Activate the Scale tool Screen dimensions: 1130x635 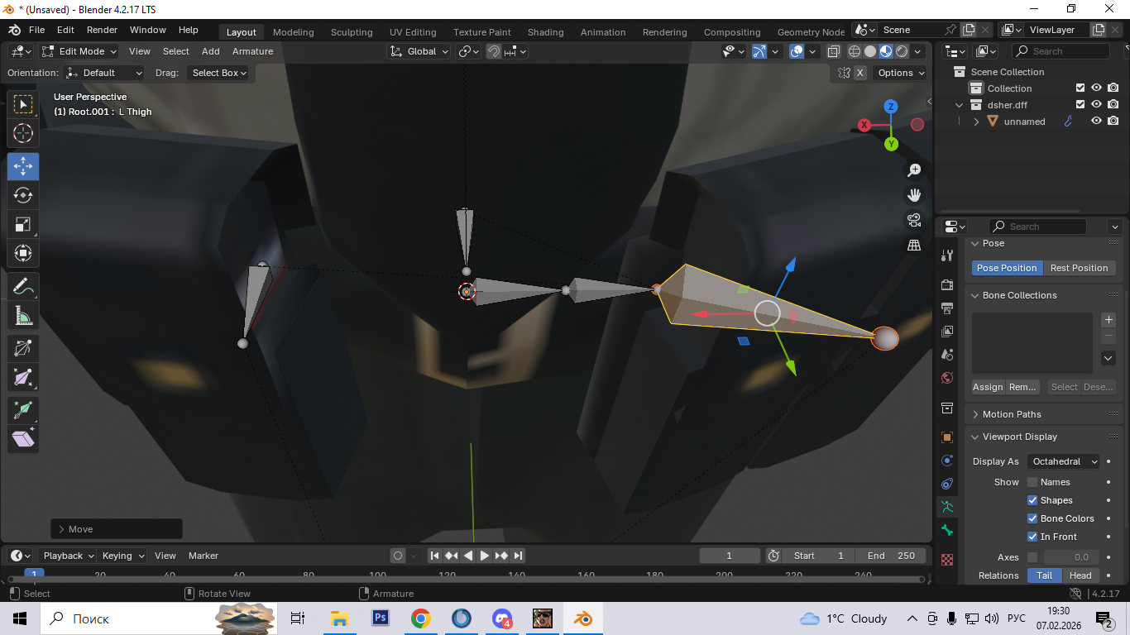tap(23, 224)
